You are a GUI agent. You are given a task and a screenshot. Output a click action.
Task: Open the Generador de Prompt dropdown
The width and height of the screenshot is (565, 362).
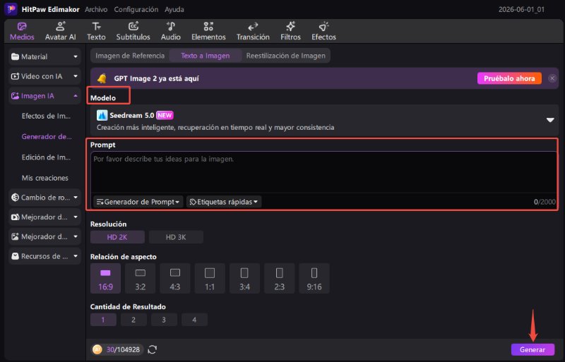point(138,202)
